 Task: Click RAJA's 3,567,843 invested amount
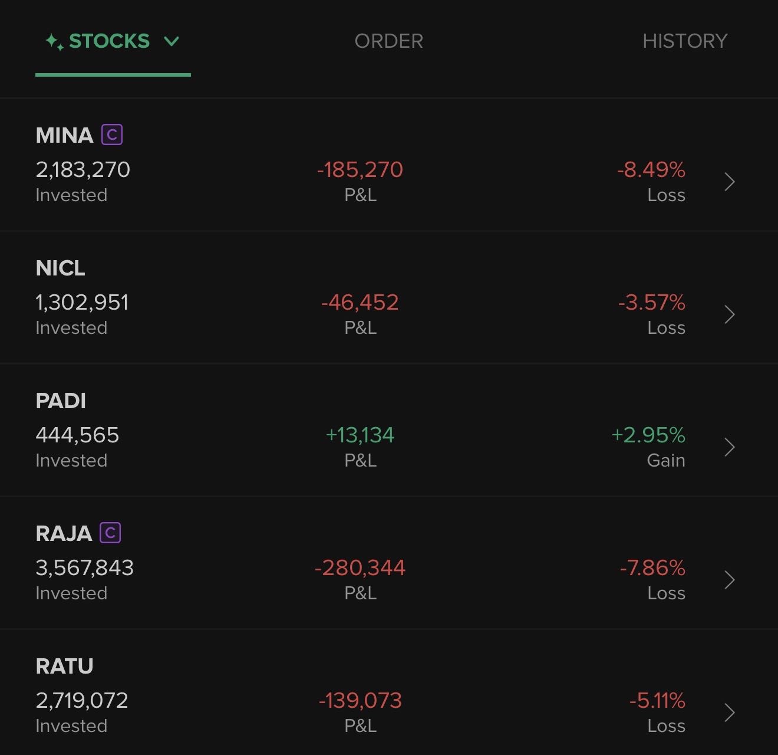coord(84,567)
